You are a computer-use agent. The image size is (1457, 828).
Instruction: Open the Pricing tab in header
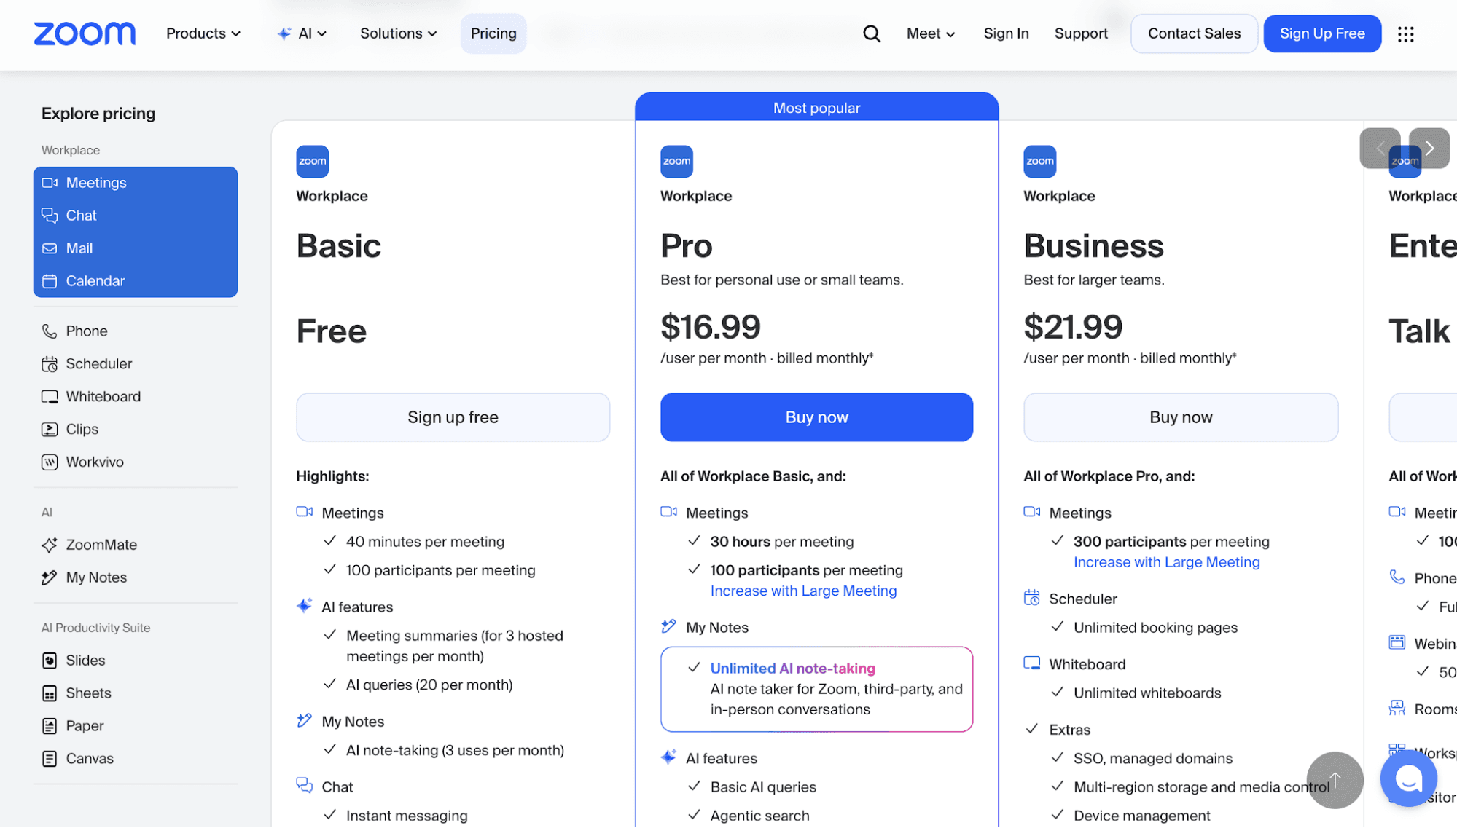[x=493, y=33]
